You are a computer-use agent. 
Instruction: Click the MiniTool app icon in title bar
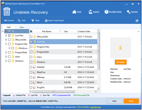pos(3,4)
